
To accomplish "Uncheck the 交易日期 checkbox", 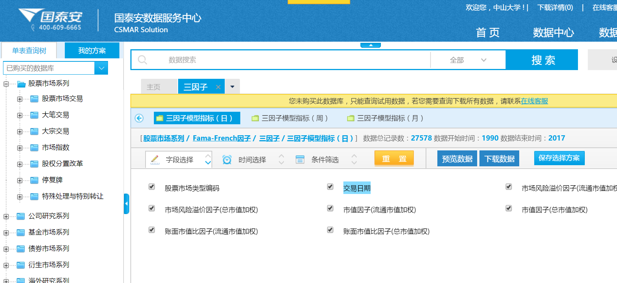I will (330, 186).
